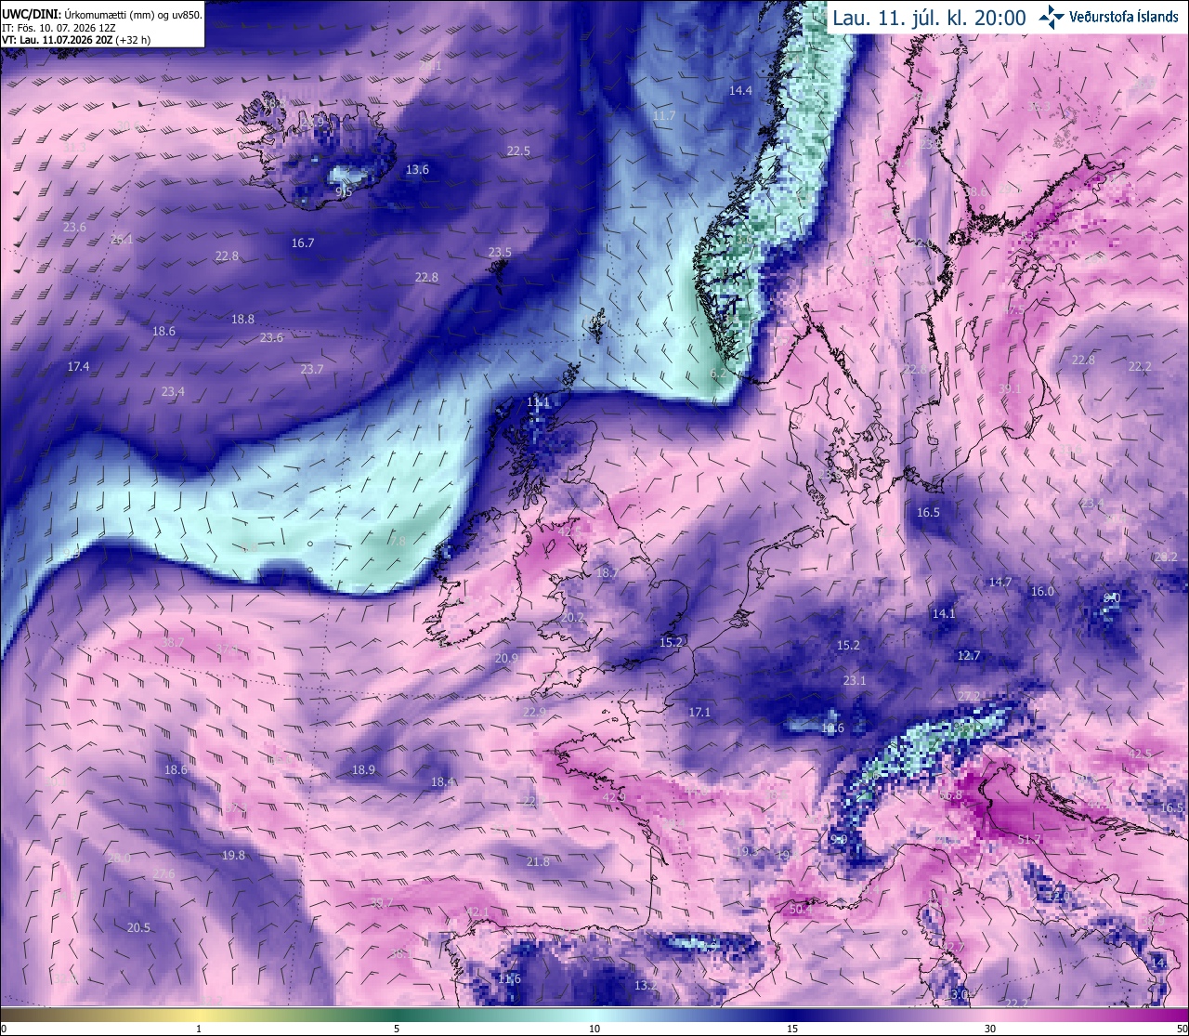
Task: Click the 19.8 value in the Atlantic
Action: click(233, 855)
